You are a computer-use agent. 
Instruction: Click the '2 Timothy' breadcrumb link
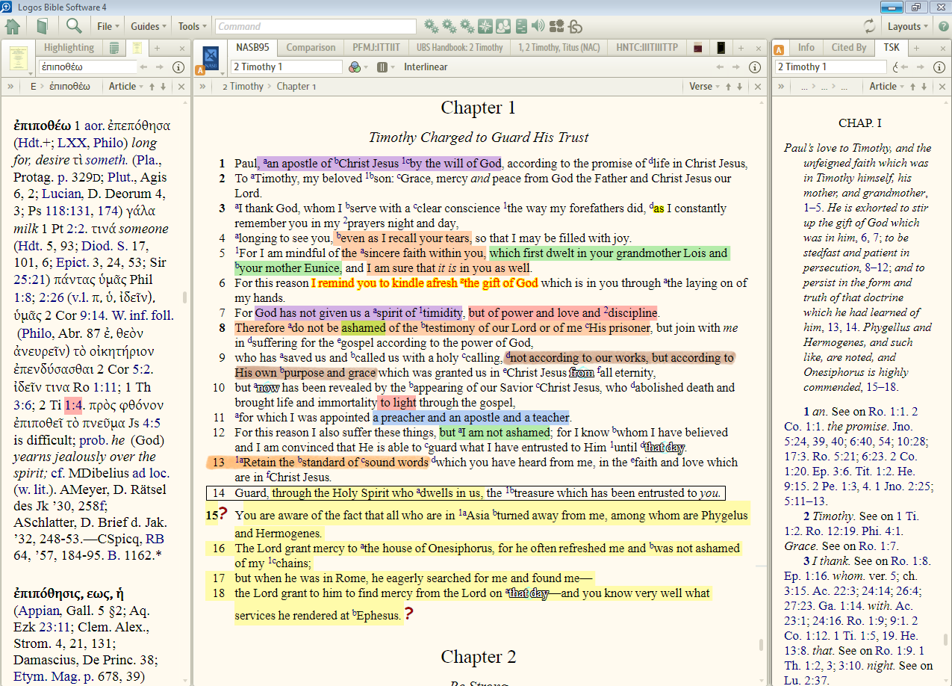coord(242,86)
